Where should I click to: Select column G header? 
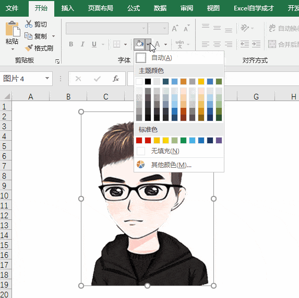click(x=256, y=96)
